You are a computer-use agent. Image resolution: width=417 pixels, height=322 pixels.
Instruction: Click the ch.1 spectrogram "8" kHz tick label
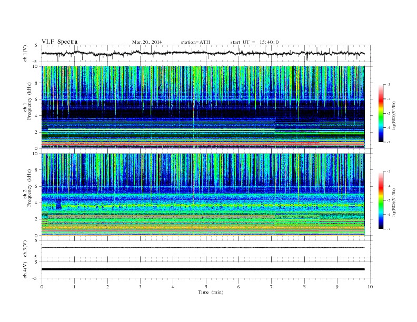tap(37, 83)
